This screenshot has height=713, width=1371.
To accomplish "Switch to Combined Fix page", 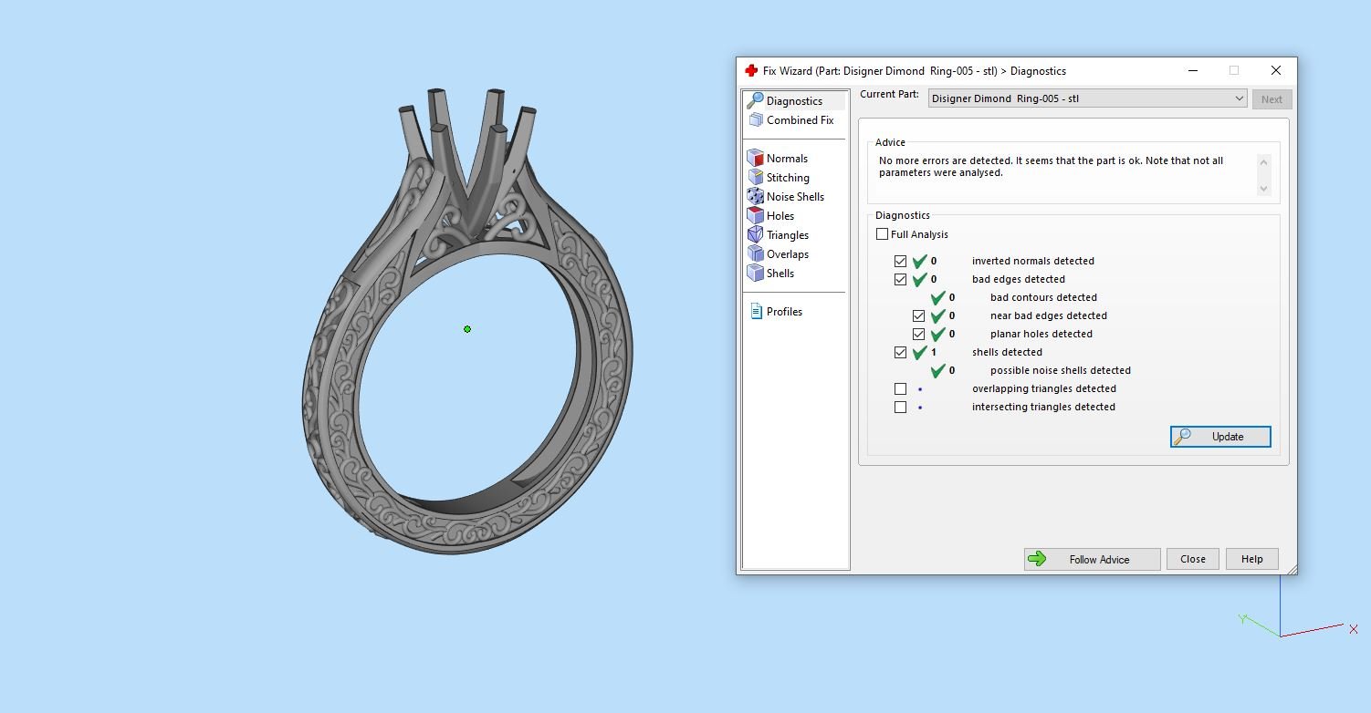I will coord(799,120).
